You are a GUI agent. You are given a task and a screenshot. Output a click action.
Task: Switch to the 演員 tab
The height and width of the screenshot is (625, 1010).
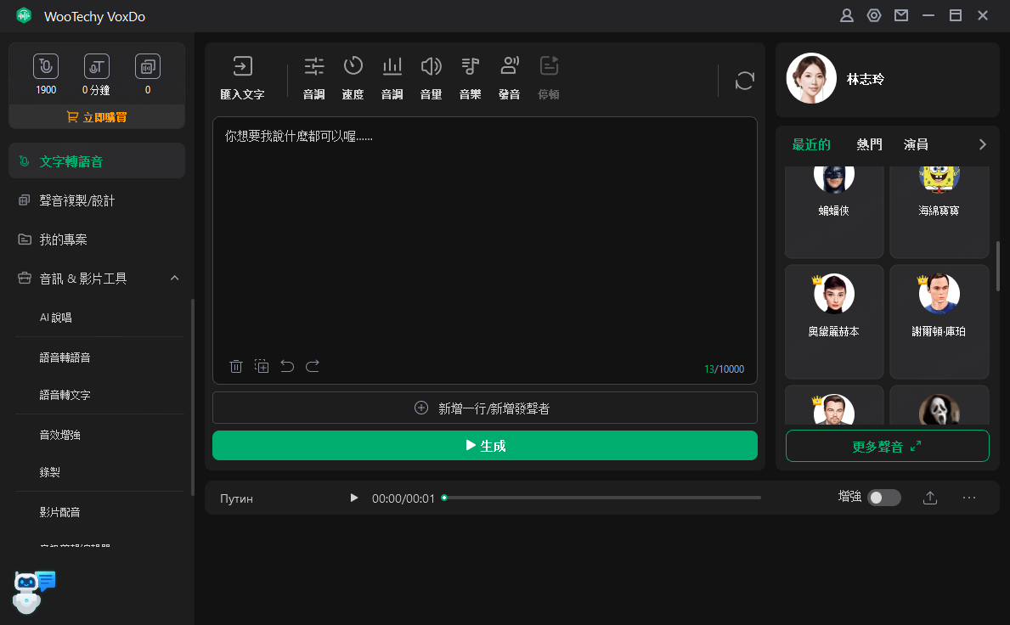tap(916, 144)
